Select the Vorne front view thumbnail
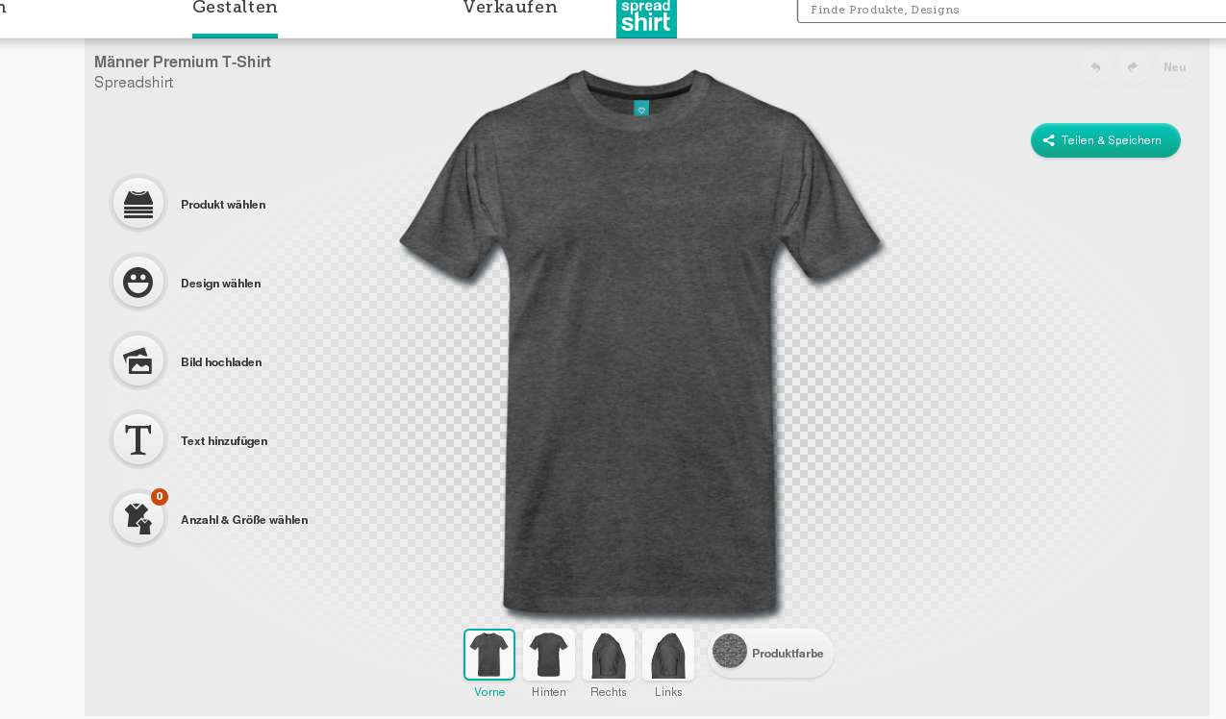This screenshot has height=719, width=1226. pyautogui.click(x=489, y=655)
